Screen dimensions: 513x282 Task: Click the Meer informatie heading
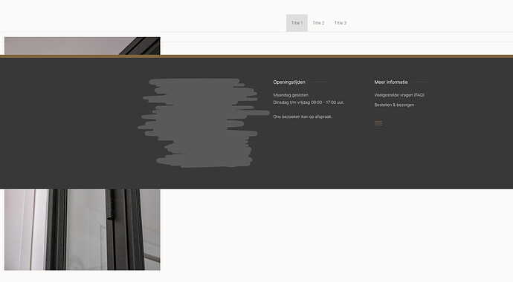pyautogui.click(x=391, y=82)
